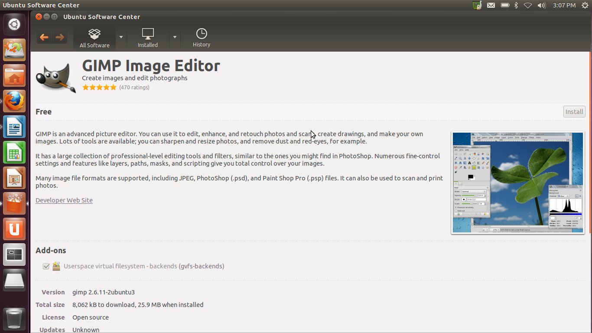Expand the All Software dropdown arrow
Viewport: 592px width, 333px height.
121,37
